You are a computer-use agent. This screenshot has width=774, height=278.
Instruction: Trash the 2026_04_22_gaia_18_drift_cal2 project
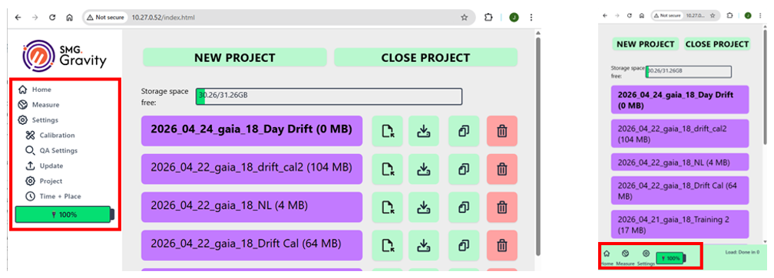[502, 169]
